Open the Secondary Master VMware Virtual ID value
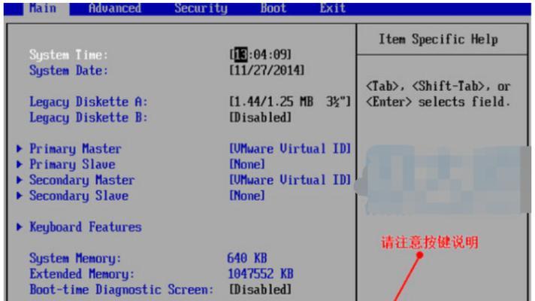The height and width of the screenshot is (301, 535). point(290,180)
